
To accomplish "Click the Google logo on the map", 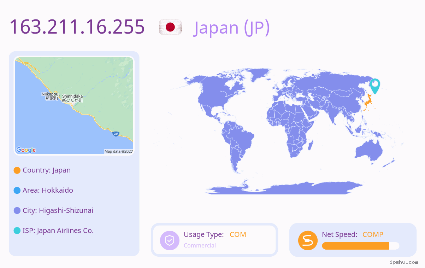I will tap(26, 150).
